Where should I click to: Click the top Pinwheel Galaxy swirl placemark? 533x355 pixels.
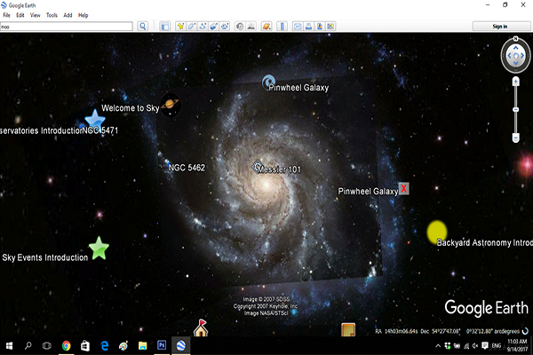coord(268,82)
